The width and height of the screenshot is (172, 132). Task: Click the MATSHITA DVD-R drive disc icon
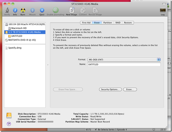(7, 40)
